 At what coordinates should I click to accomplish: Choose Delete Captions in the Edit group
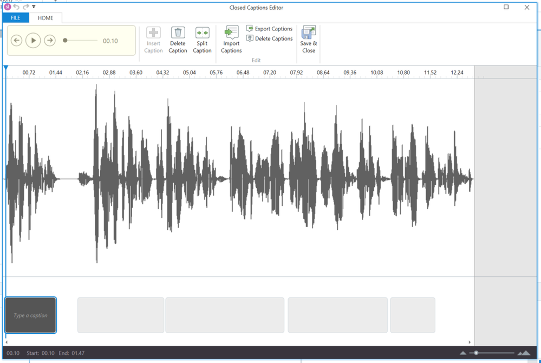click(x=270, y=38)
